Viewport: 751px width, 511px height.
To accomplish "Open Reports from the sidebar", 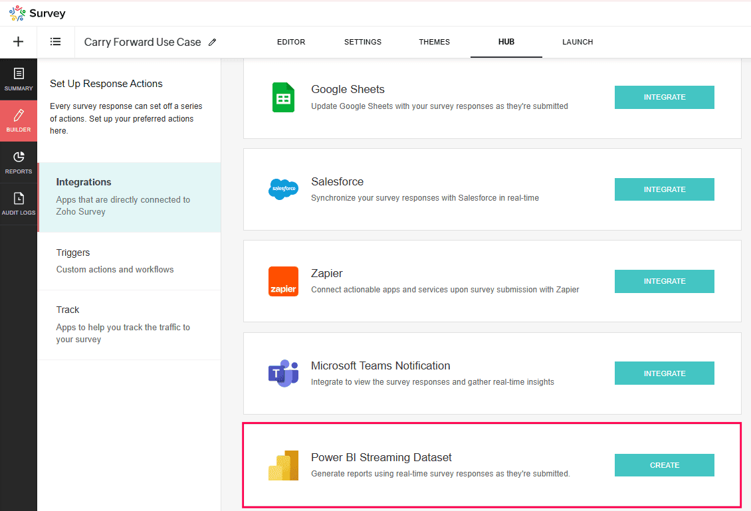I will click(x=19, y=162).
